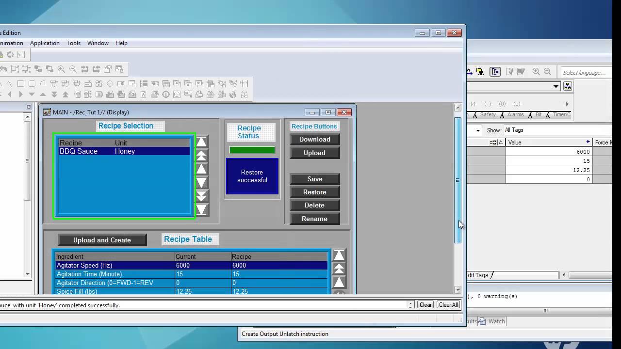Select the Numeric Display (123) object tool

click(121, 83)
